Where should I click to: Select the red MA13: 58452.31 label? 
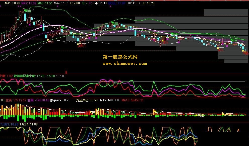coord(133,100)
